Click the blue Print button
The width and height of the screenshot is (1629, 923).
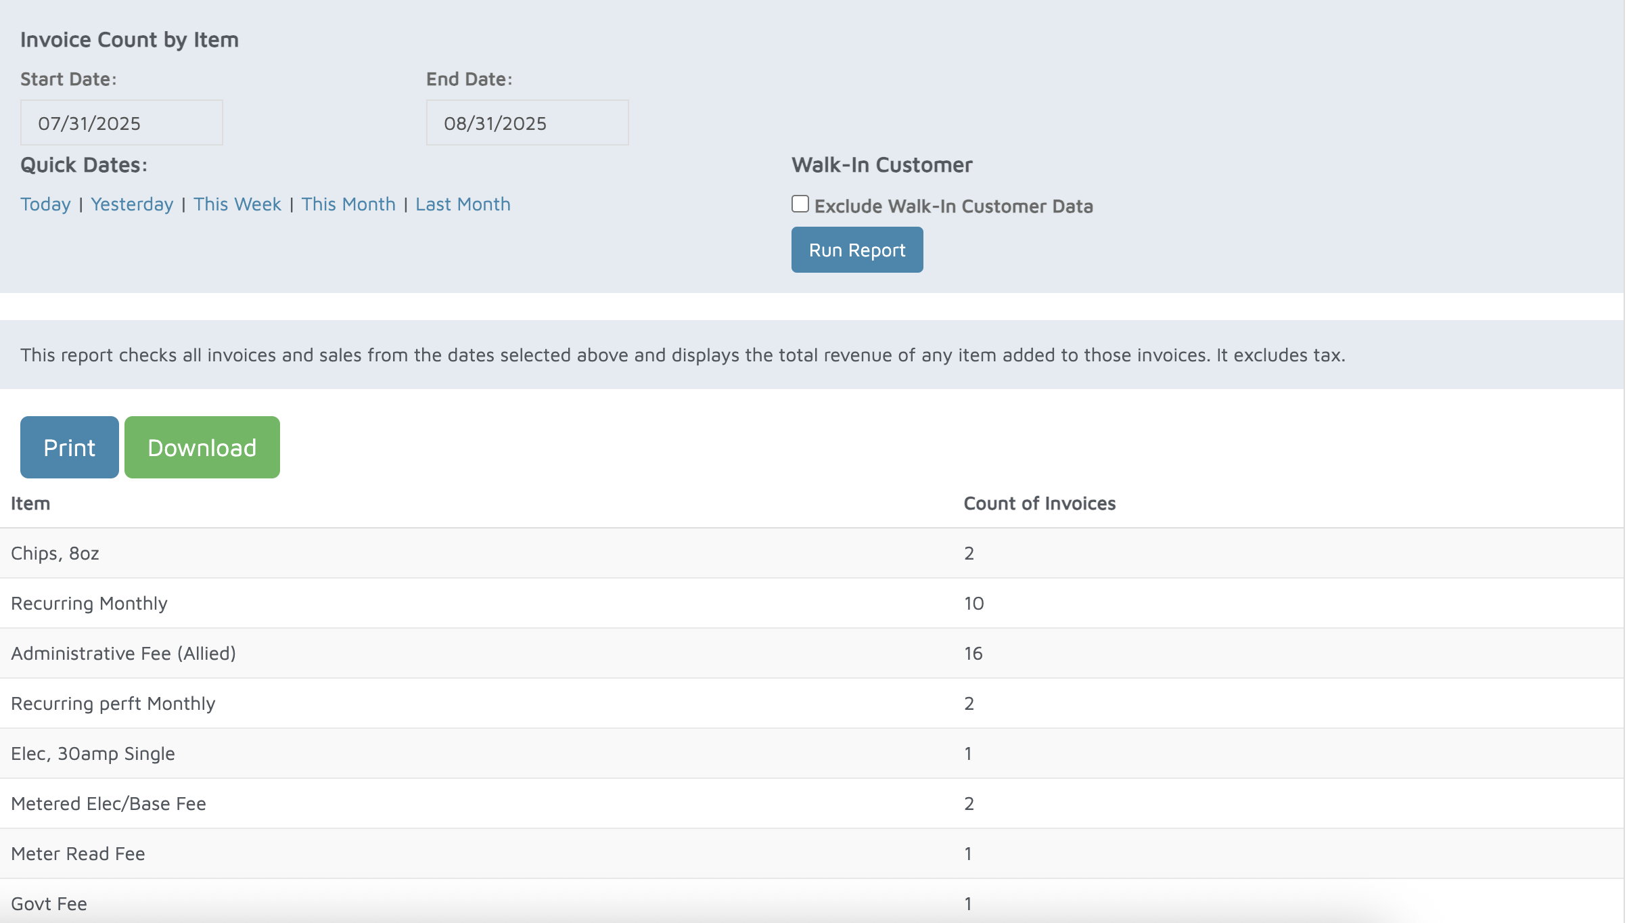(69, 447)
